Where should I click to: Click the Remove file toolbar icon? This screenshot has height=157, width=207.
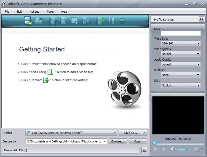[38, 21]
